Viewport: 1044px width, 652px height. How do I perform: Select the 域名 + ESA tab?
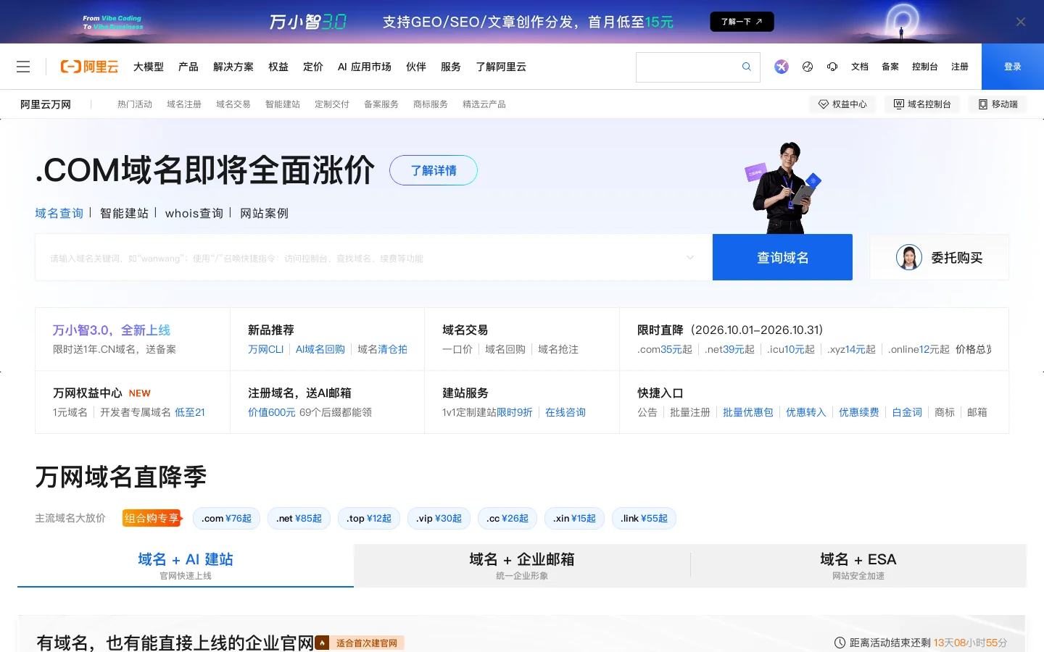858,566
